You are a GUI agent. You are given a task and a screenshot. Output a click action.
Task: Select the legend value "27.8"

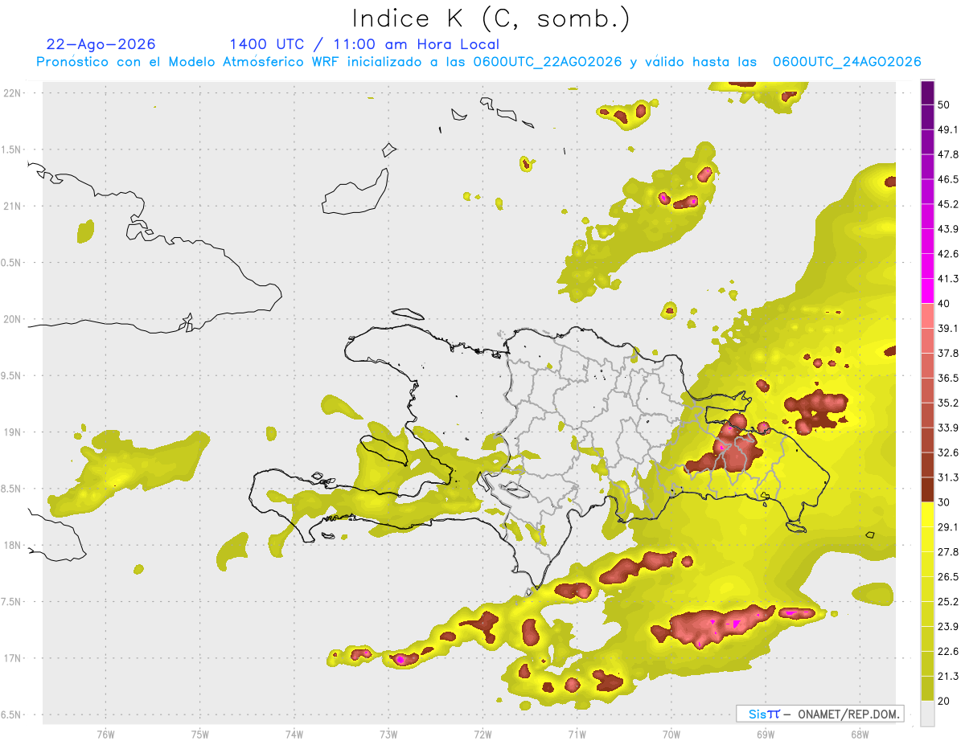[949, 551]
